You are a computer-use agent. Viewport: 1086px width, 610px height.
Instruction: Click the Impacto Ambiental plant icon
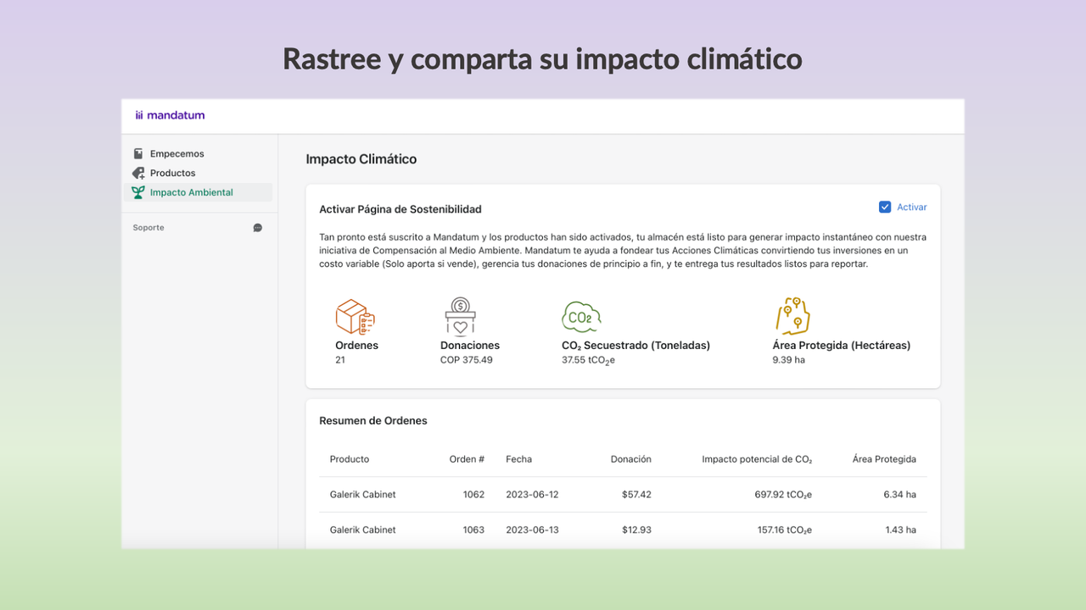click(x=138, y=192)
